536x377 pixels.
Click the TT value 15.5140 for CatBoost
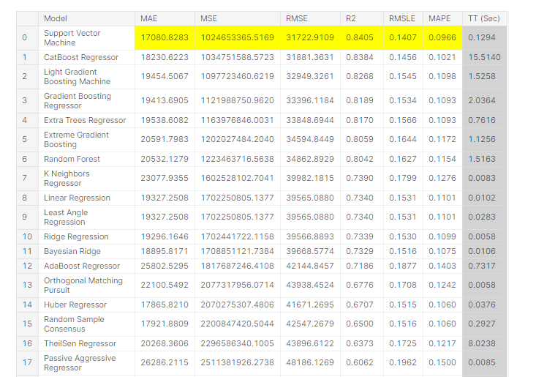(x=484, y=57)
